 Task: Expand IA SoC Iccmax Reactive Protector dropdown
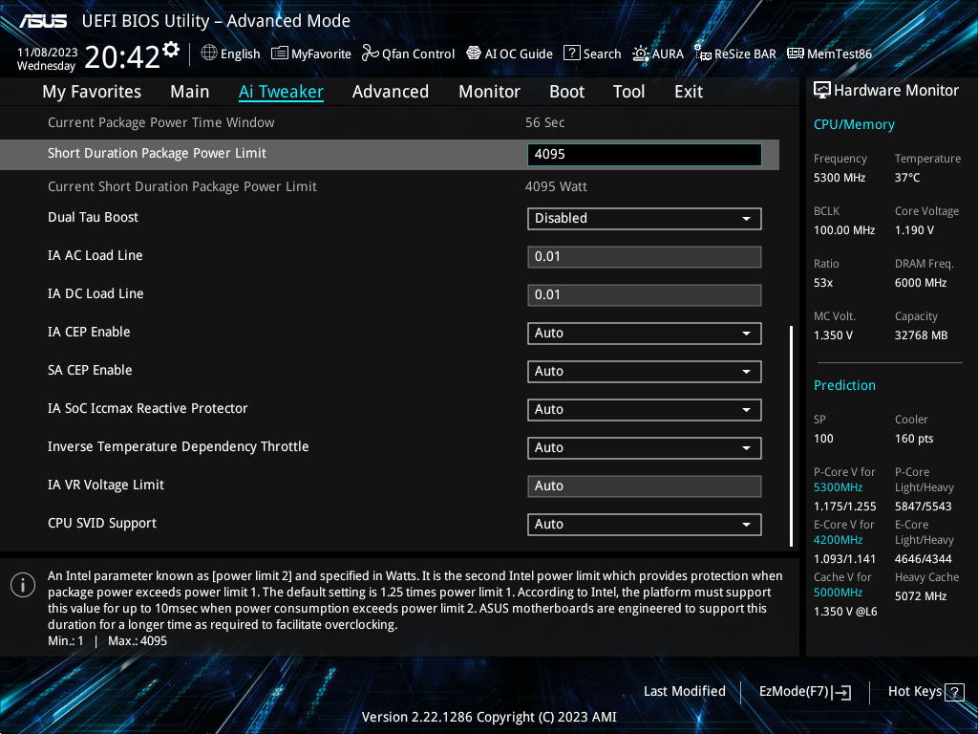coord(645,409)
